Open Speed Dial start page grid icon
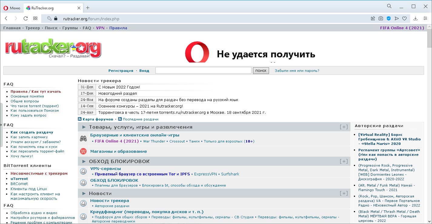The height and width of the screenshot is (224, 432). click(x=35, y=18)
